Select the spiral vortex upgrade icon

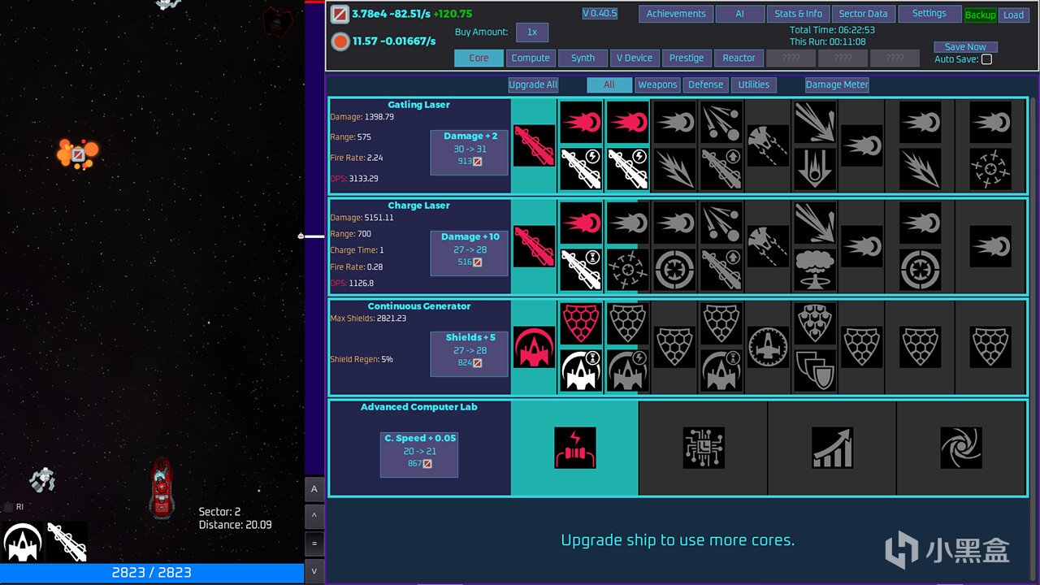[x=961, y=448]
